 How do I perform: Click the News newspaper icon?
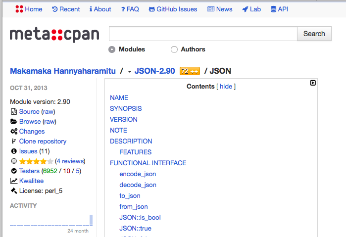pyautogui.click(x=210, y=9)
